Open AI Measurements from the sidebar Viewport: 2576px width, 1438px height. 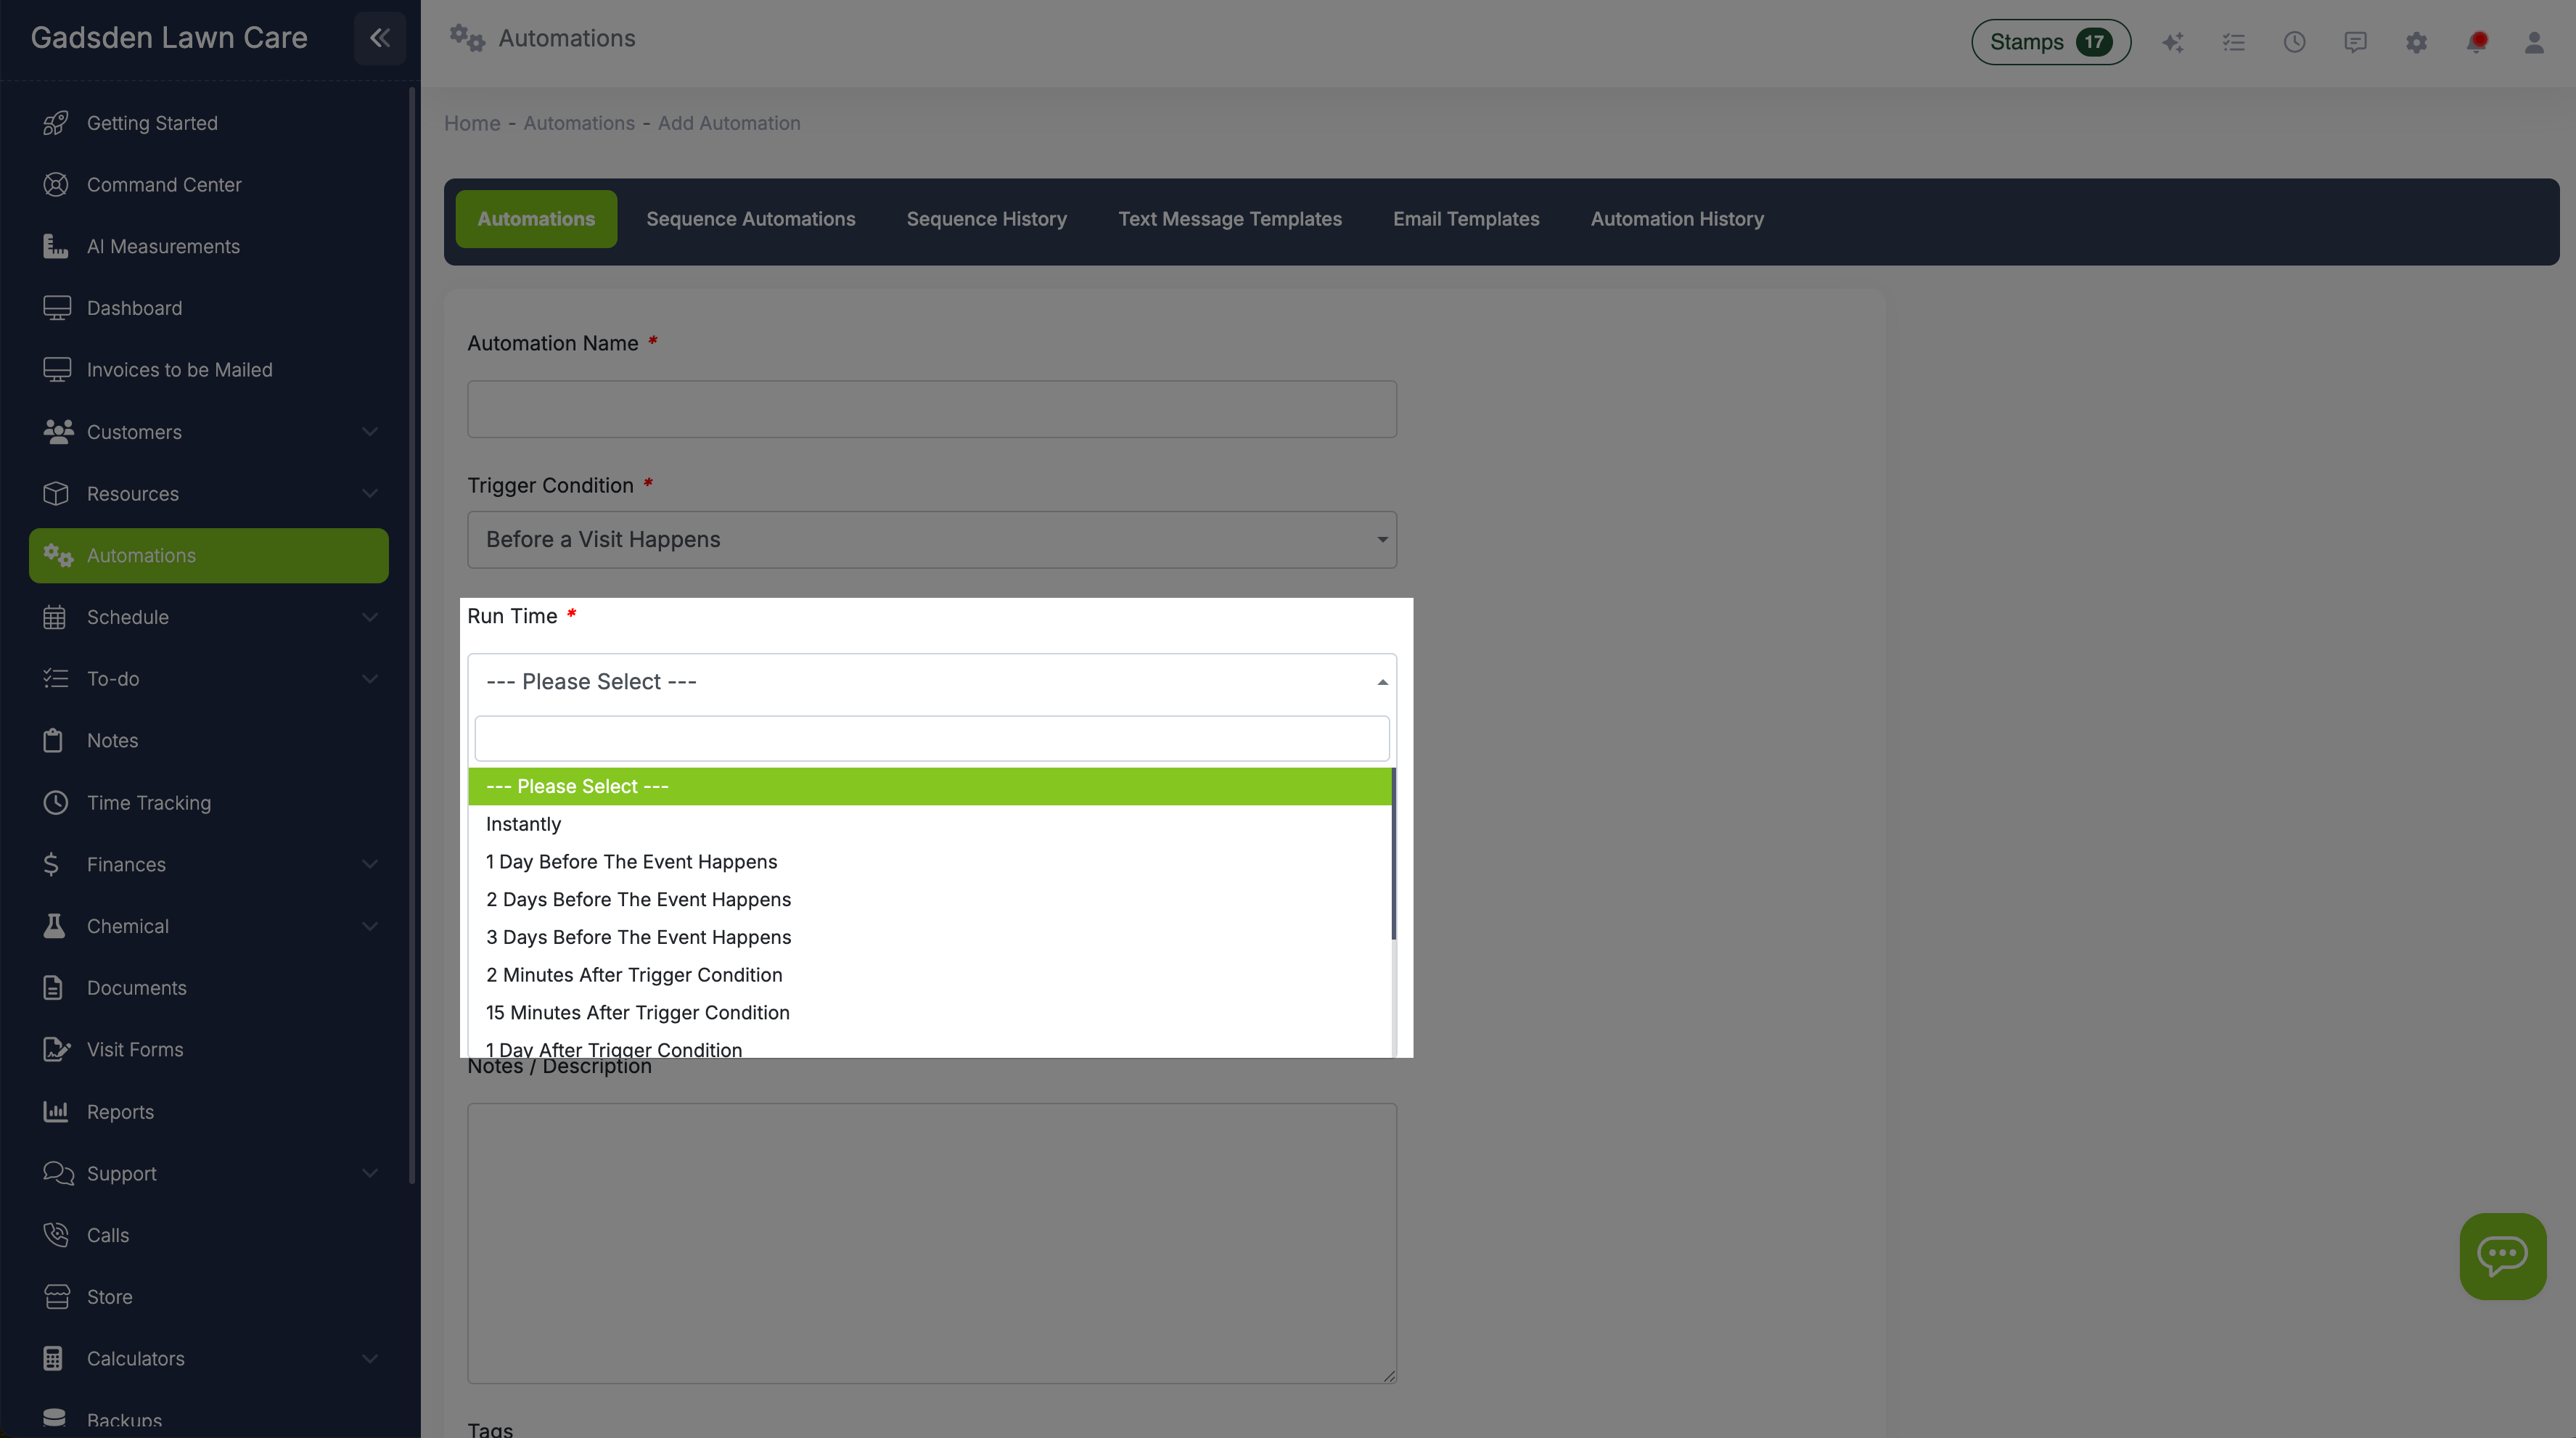pyautogui.click(x=163, y=246)
